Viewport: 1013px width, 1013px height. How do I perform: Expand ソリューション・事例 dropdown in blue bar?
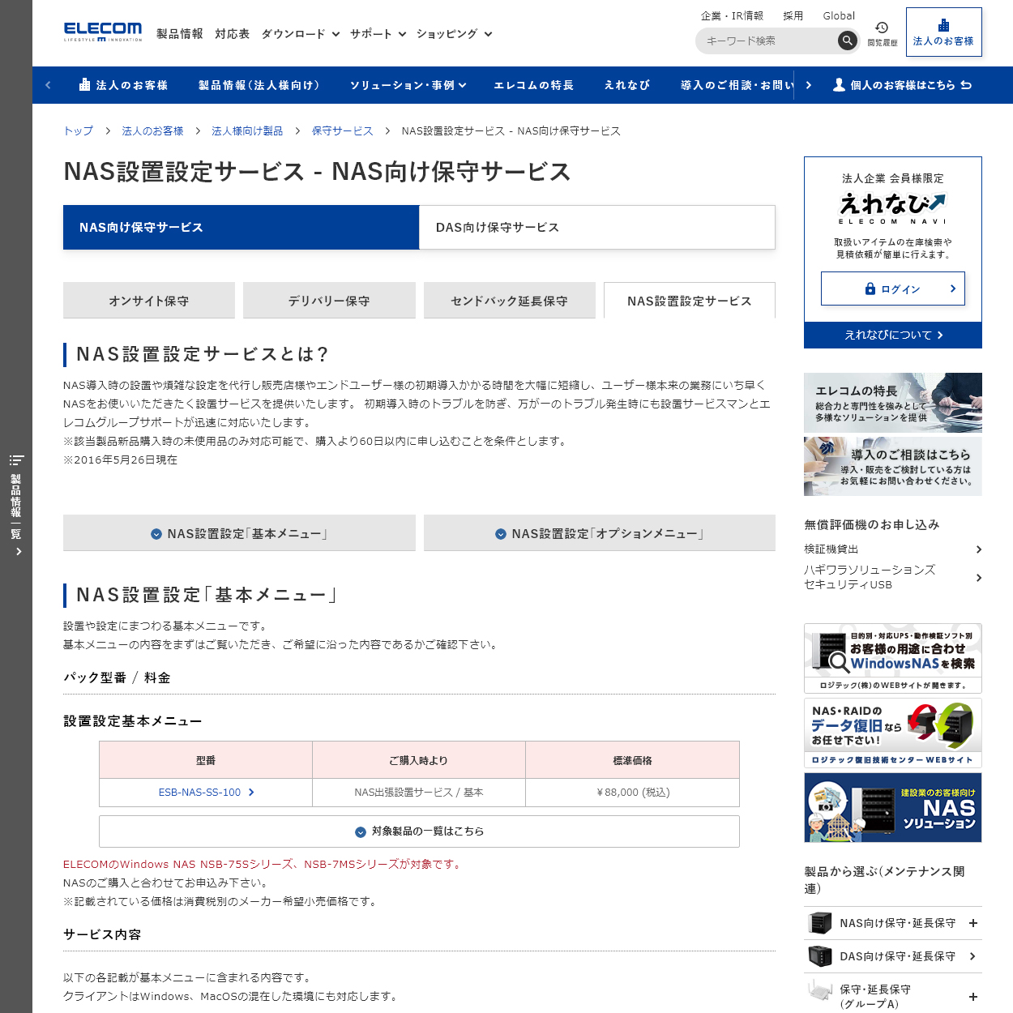pos(408,85)
